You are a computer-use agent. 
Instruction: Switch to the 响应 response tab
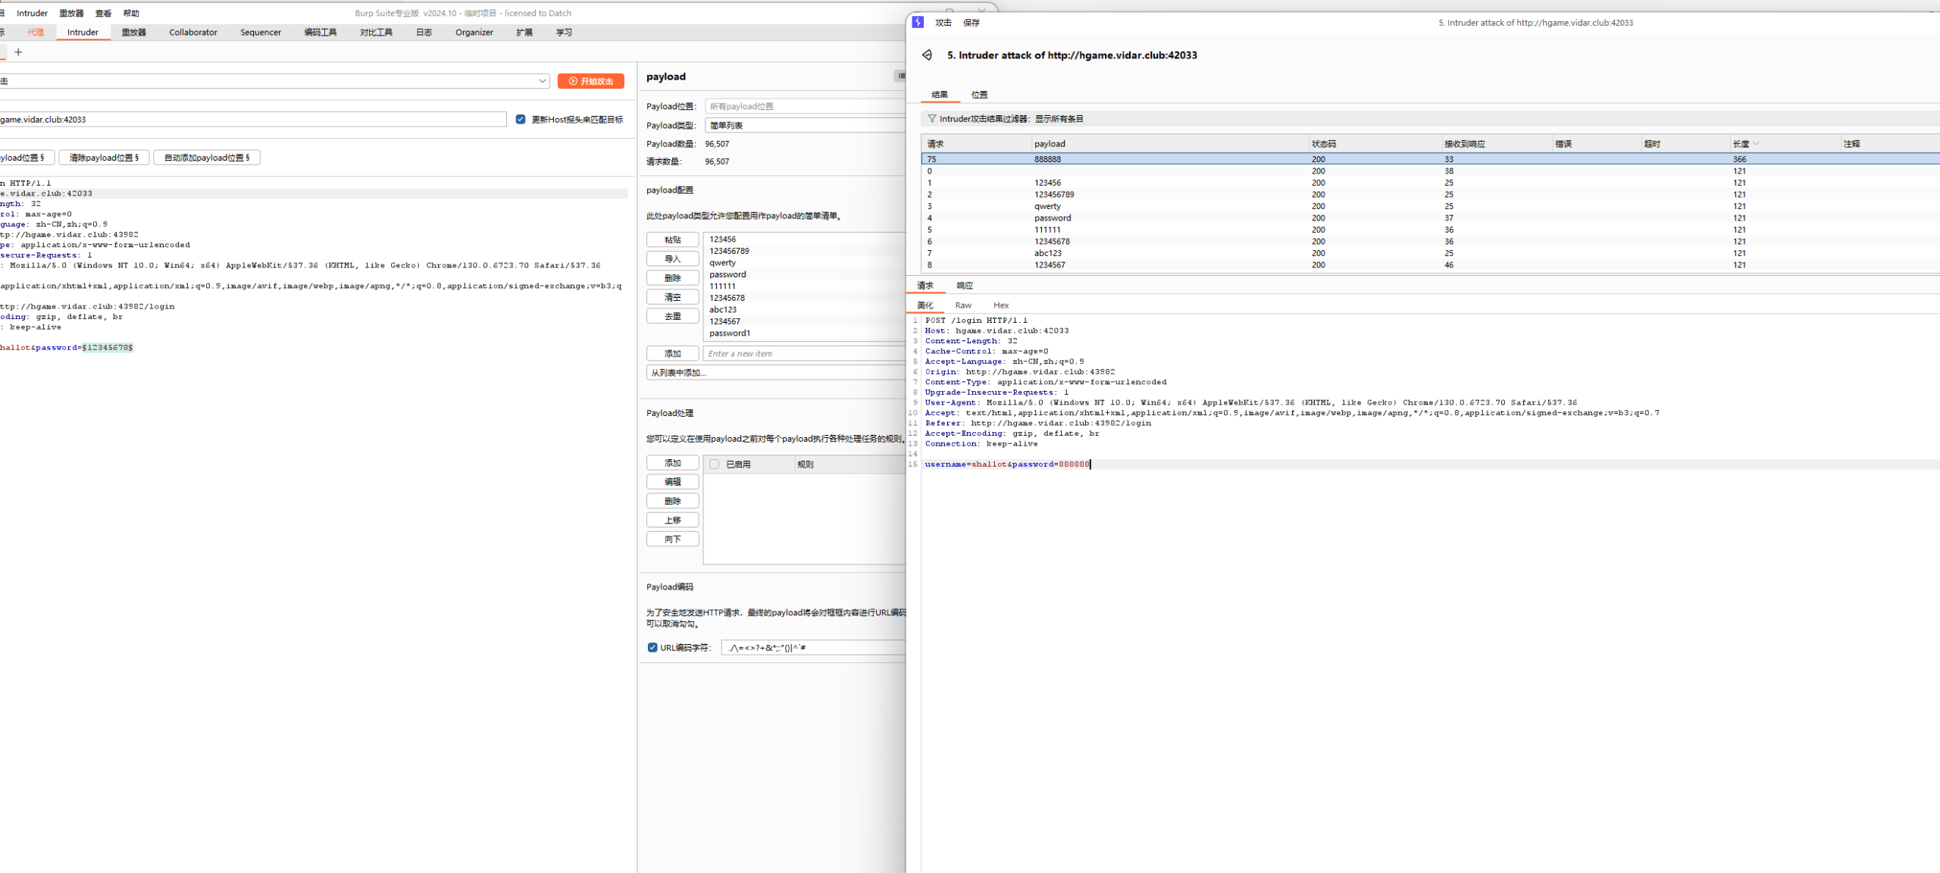964,286
